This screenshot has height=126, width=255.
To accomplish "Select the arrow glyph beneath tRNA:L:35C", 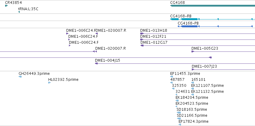I will (19, 12).
